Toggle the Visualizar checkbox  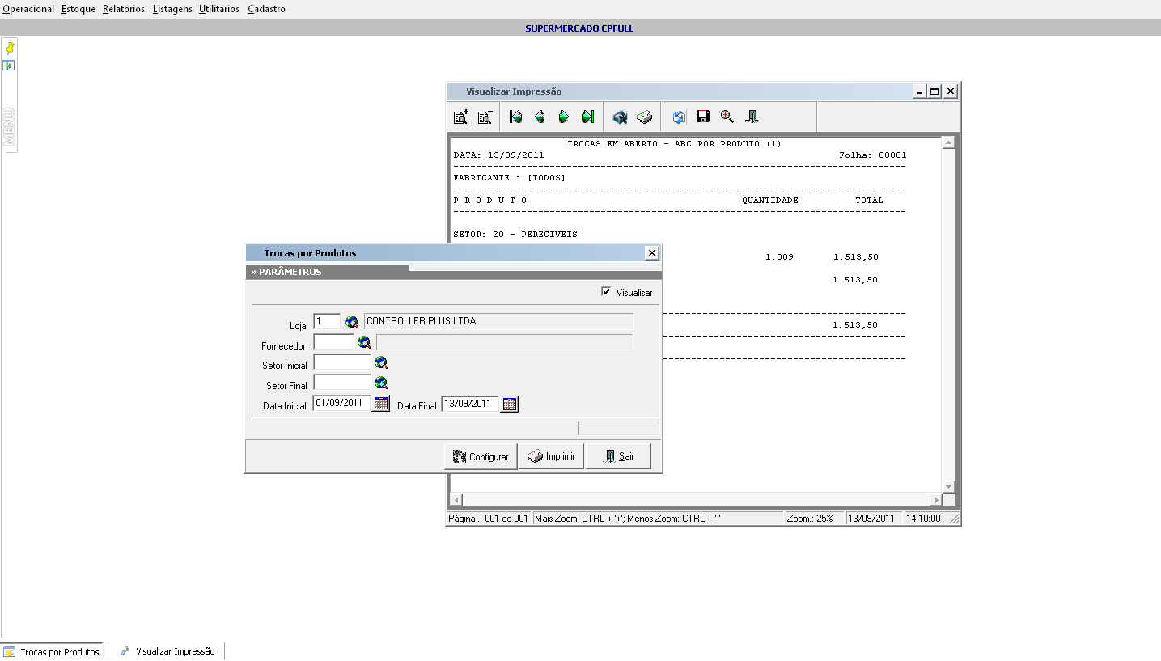pyautogui.click(x=607, y=292)
